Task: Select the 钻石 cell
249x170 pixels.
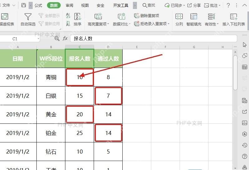Action: click(x=51, y=151)
